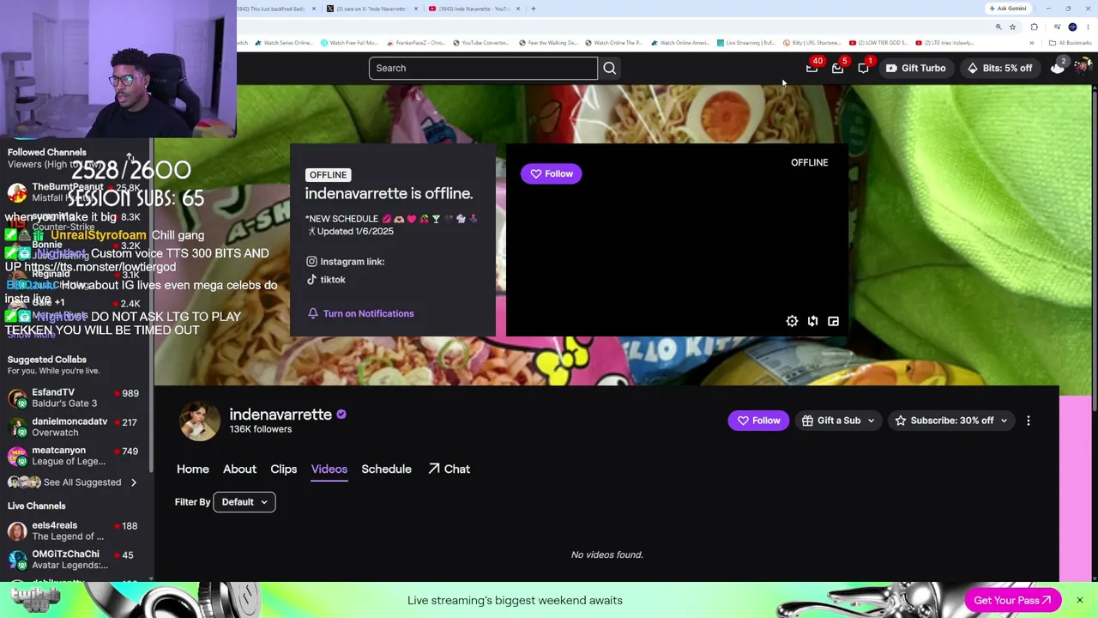Open meatcanyon channel in sidebar
Screen dimensions: 1098x618
tap(75, 456)
